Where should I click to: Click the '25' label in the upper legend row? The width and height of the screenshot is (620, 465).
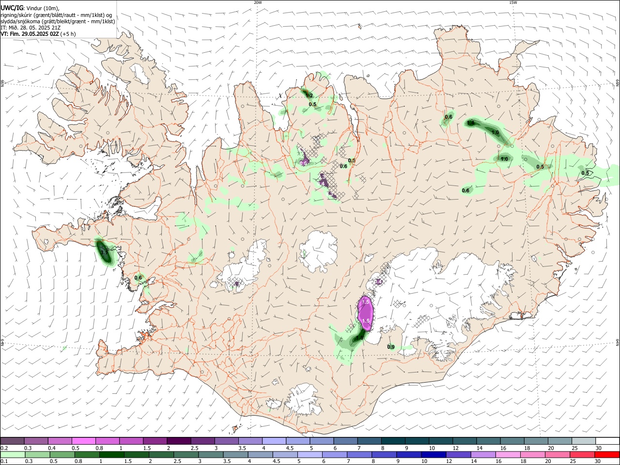coord(574,449)
